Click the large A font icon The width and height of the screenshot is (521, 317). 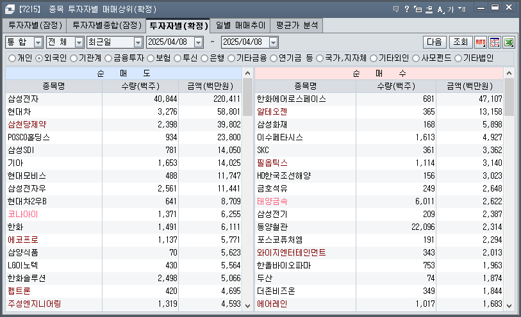coord(440,10)
